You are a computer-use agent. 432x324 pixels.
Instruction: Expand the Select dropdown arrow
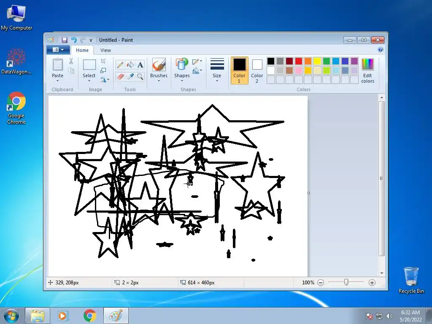[89, 81]
